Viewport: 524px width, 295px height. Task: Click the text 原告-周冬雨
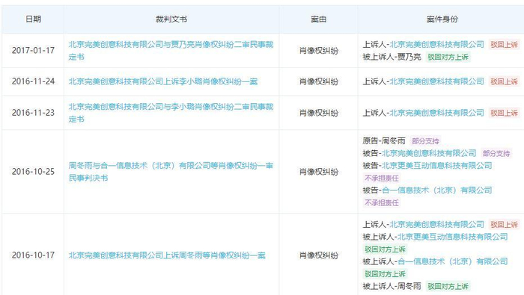point(384,140)
